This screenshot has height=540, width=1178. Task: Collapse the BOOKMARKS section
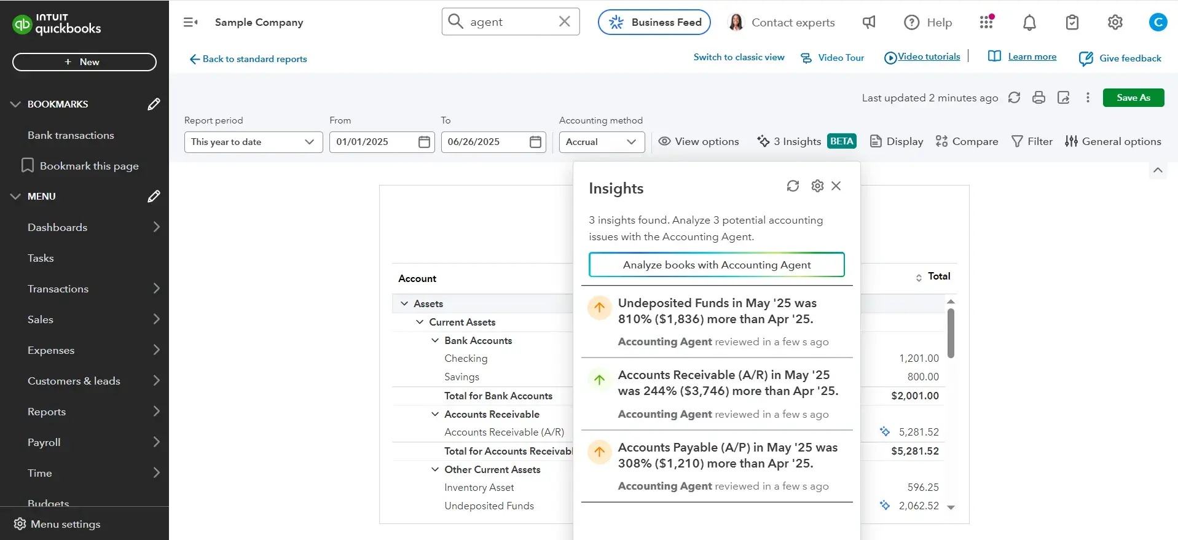coord(15,104)
